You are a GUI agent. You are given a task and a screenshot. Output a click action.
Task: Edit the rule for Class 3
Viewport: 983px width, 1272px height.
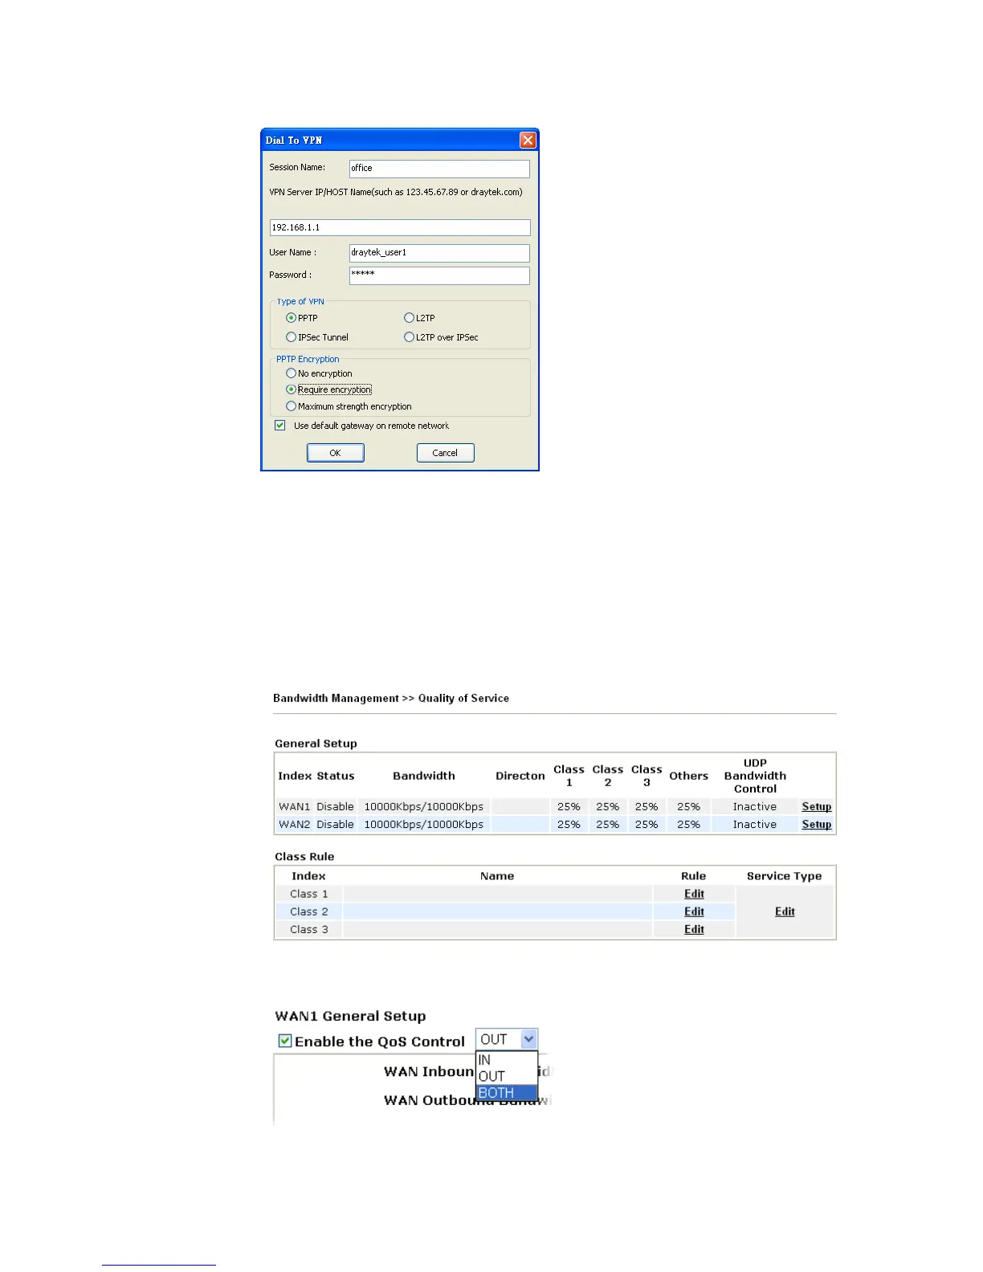point(694,929)
